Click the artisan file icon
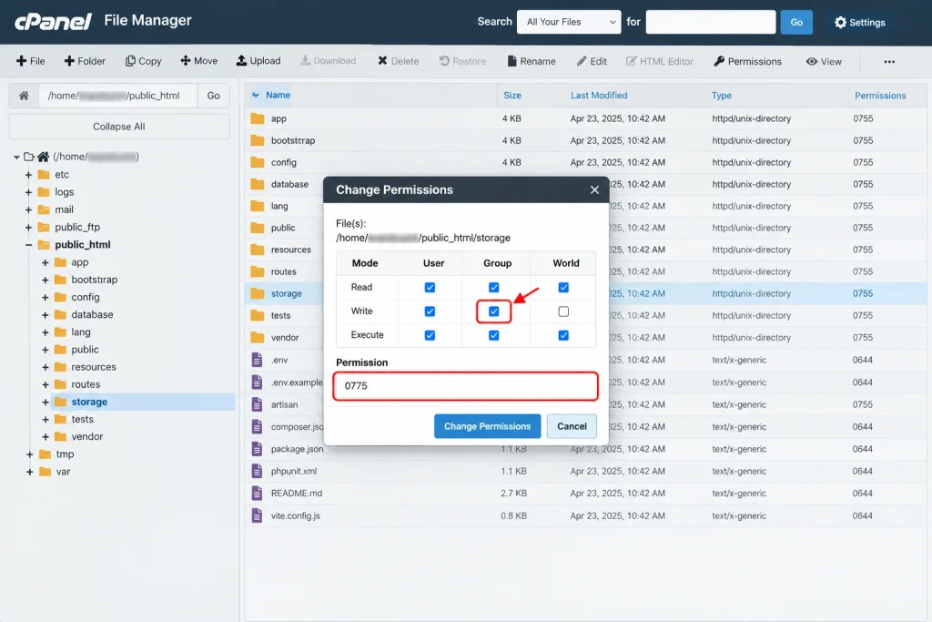 click(x=257, y=404)
